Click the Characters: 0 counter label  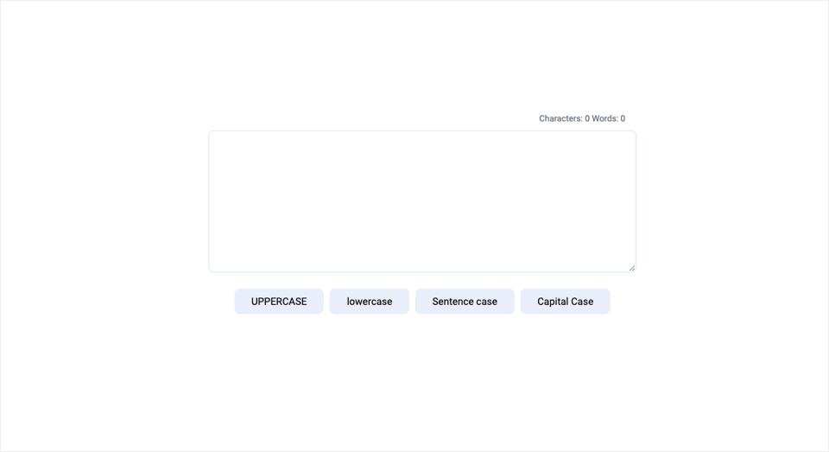[x=564, y=118]
